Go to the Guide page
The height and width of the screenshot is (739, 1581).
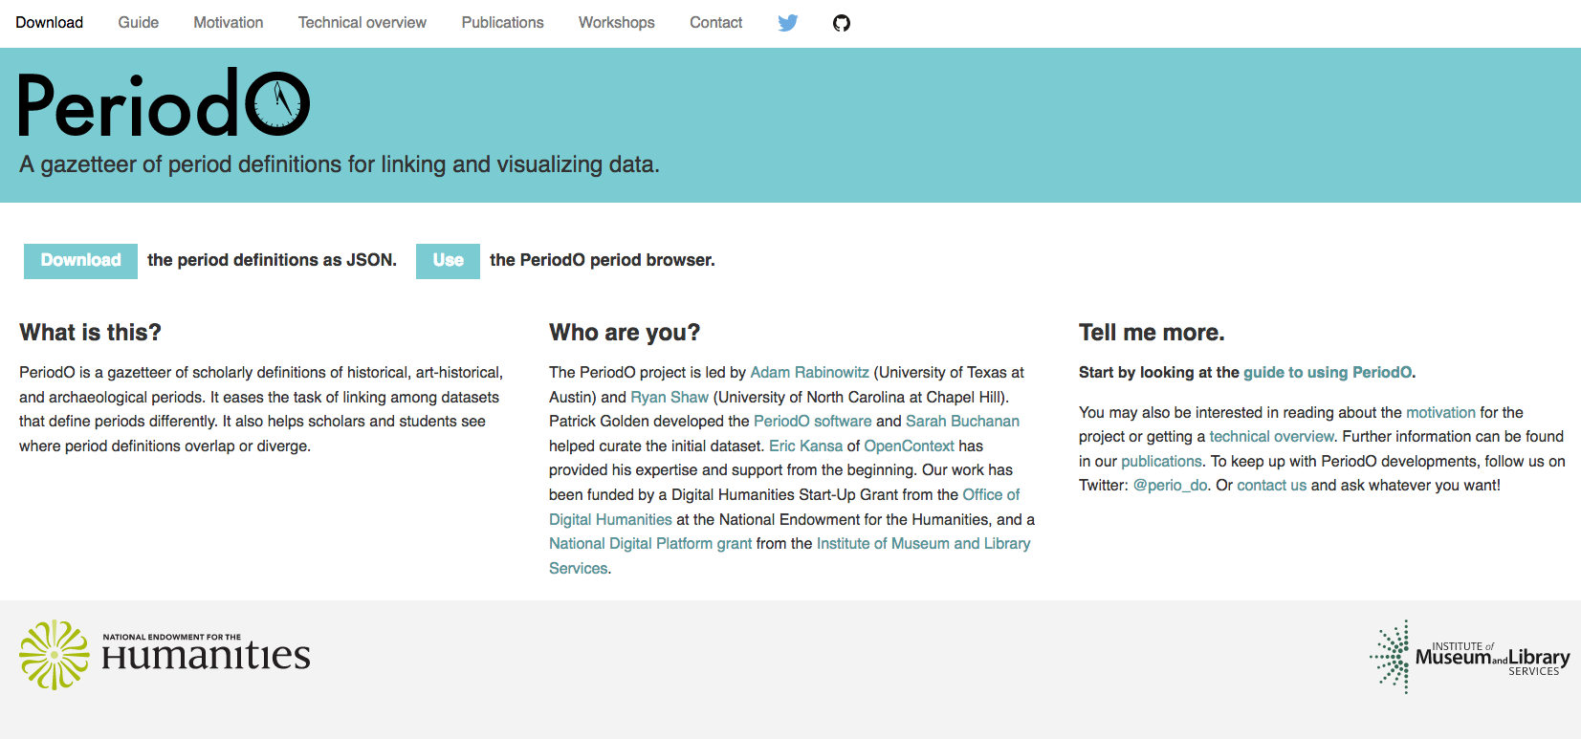pos(139,23)
